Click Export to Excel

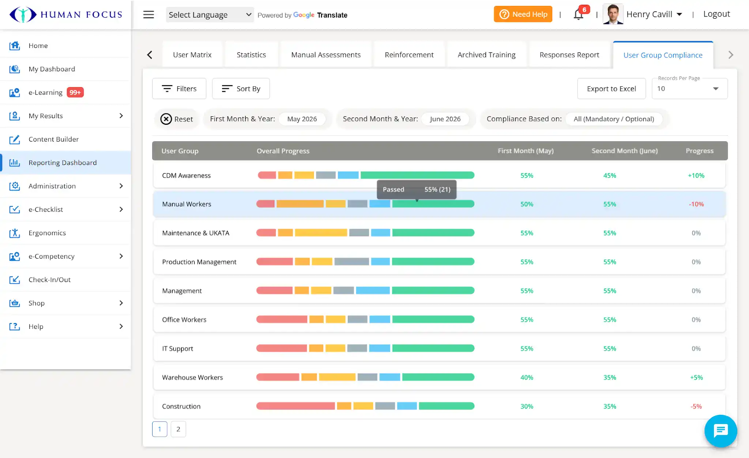(x=611, y=89)
